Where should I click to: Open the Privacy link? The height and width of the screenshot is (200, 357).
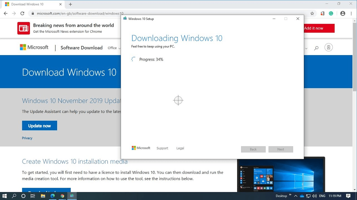coord(27,138)
